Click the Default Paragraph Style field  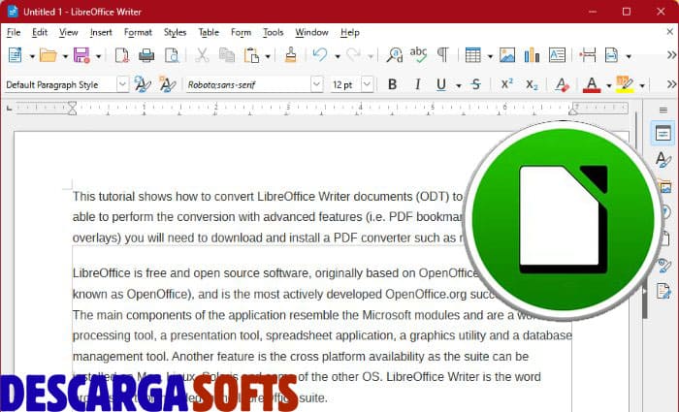pos(60,84)
